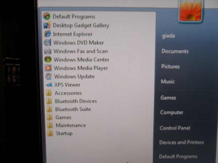The image size is (218, 163).
Task: Expand the Games folder in programs list
Action: (x=63, y=117)
